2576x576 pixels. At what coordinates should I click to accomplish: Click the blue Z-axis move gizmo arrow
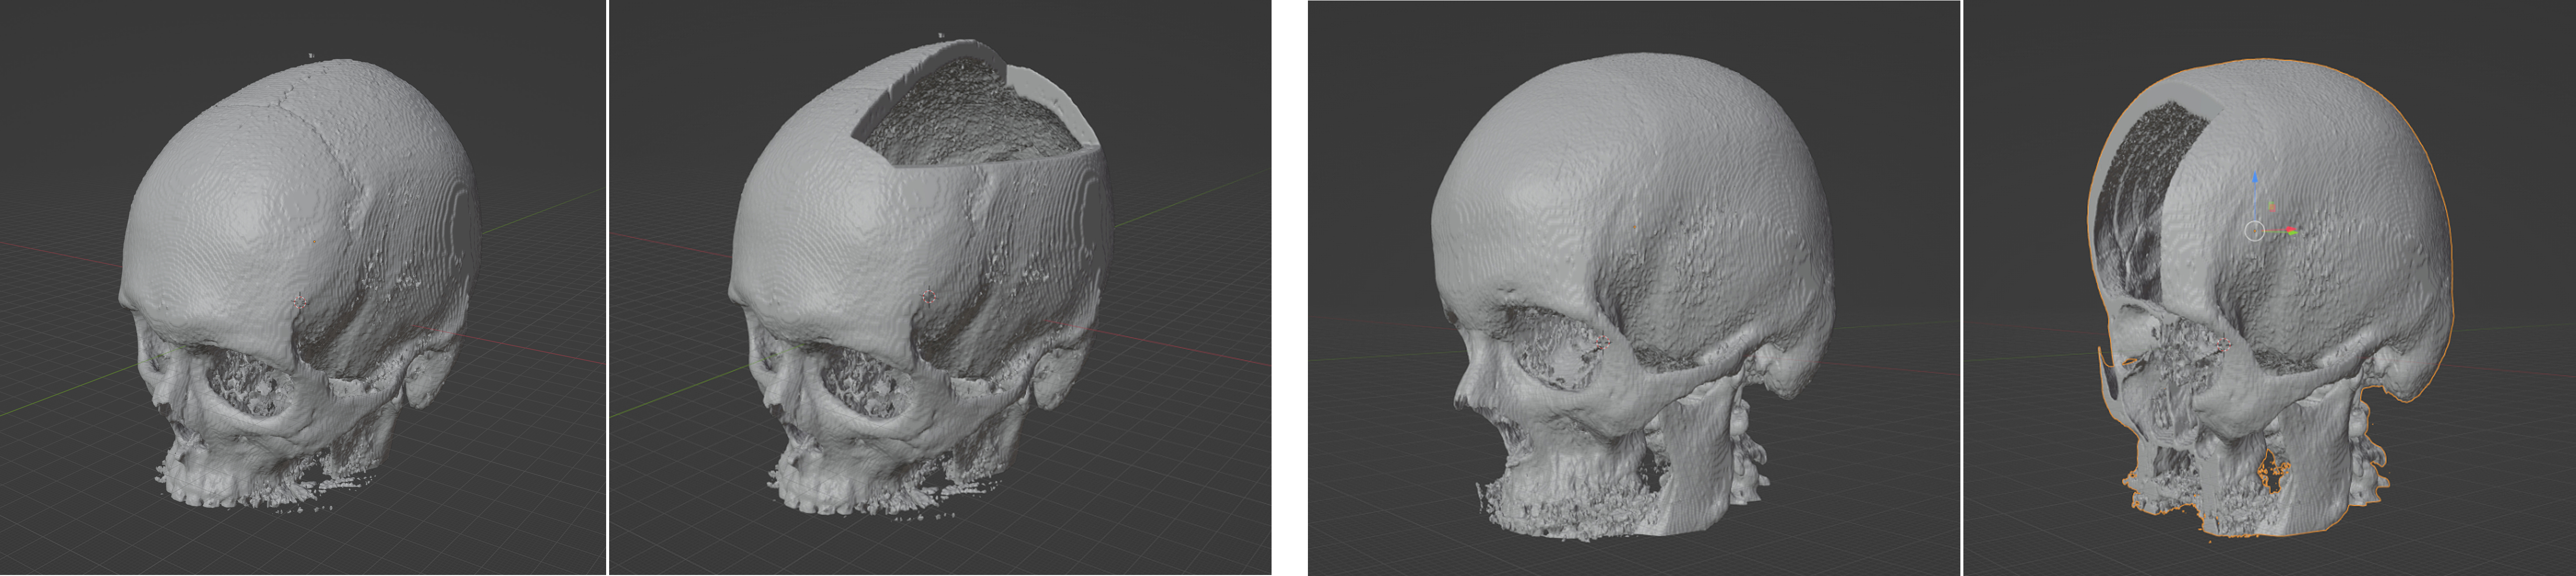click(2254, 178)
